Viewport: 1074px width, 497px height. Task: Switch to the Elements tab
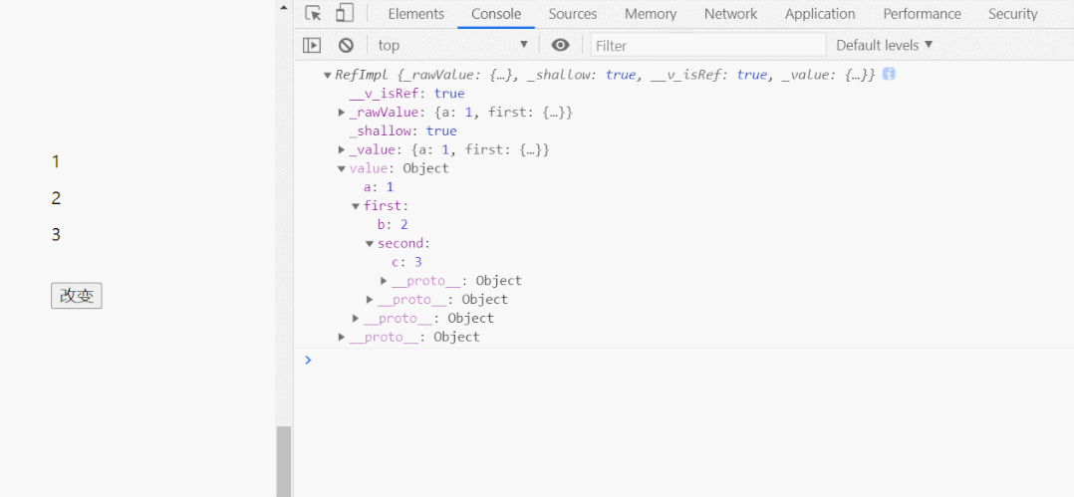415,14
